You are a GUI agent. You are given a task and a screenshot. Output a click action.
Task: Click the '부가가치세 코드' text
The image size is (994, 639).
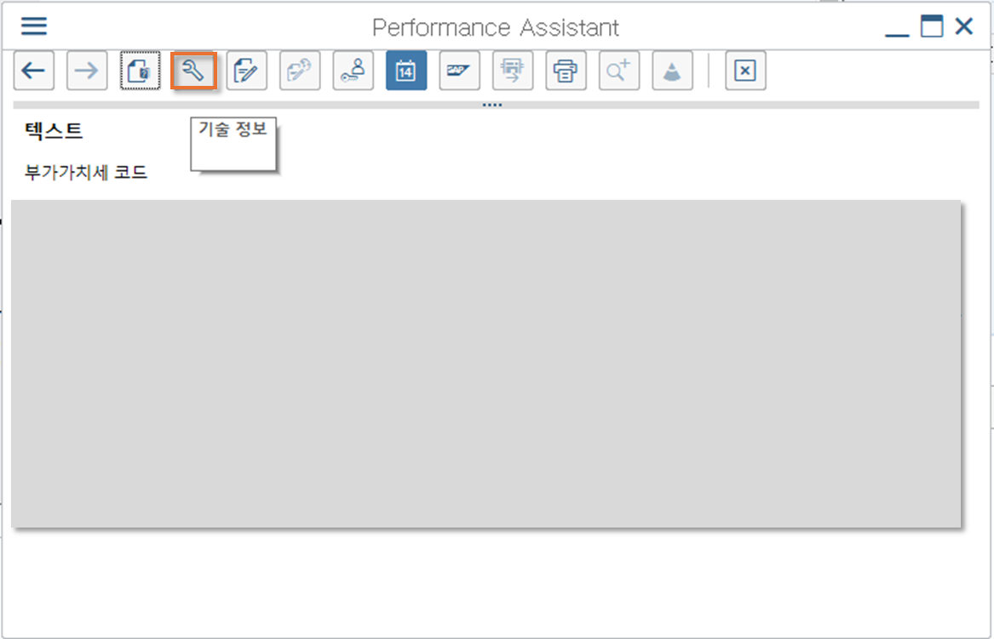[x=85, y=172]
